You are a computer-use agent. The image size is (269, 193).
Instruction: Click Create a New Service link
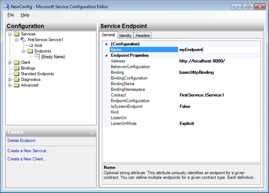coord(28,151)
